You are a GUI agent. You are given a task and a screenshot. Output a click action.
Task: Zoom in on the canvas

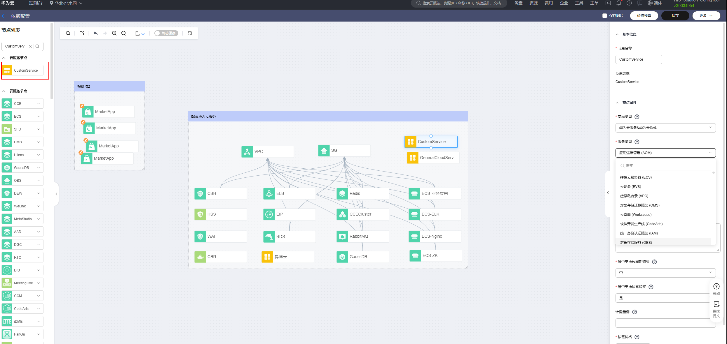(x=114, y=33)
